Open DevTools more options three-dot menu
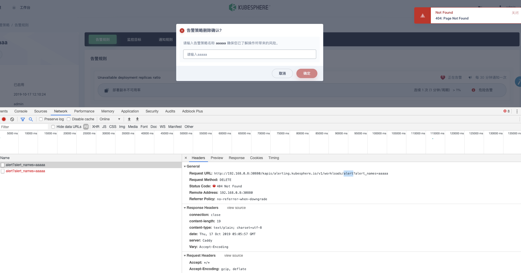 pos(517,111)
